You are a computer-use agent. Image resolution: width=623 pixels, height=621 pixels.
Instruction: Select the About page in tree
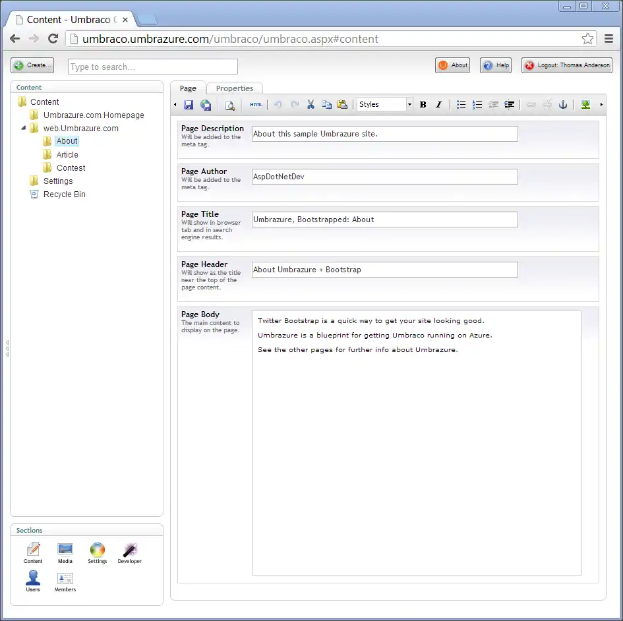click(x=67, y=141)
